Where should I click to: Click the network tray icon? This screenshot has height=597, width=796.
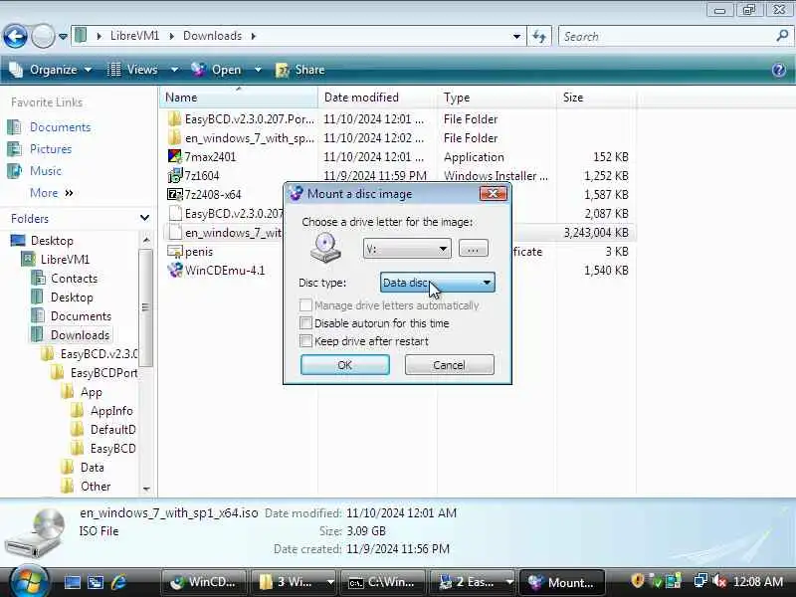(700, 581)
